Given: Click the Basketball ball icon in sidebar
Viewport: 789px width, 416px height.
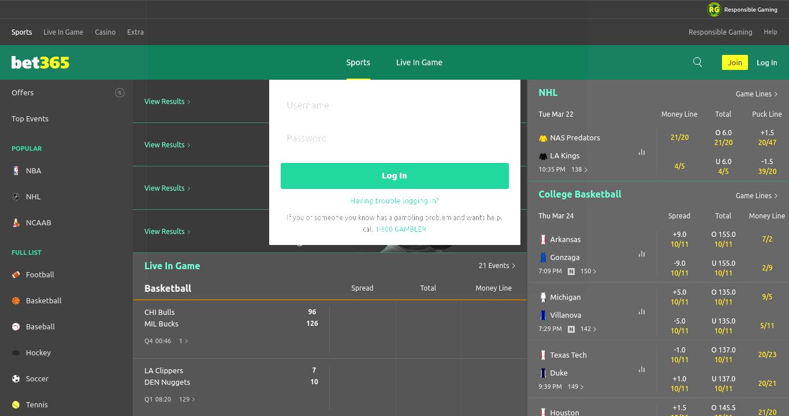Looking at the screenshot, I should tap(16, 300).
